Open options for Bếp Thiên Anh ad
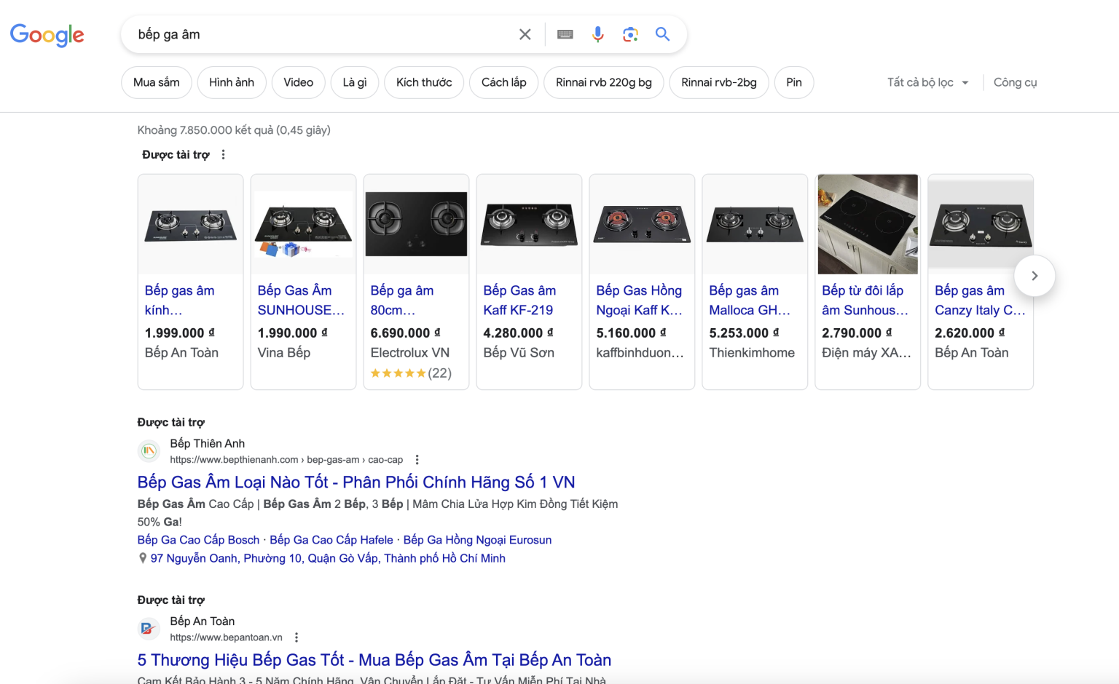Screen dimensions: 1119x684 coord(417,460)
